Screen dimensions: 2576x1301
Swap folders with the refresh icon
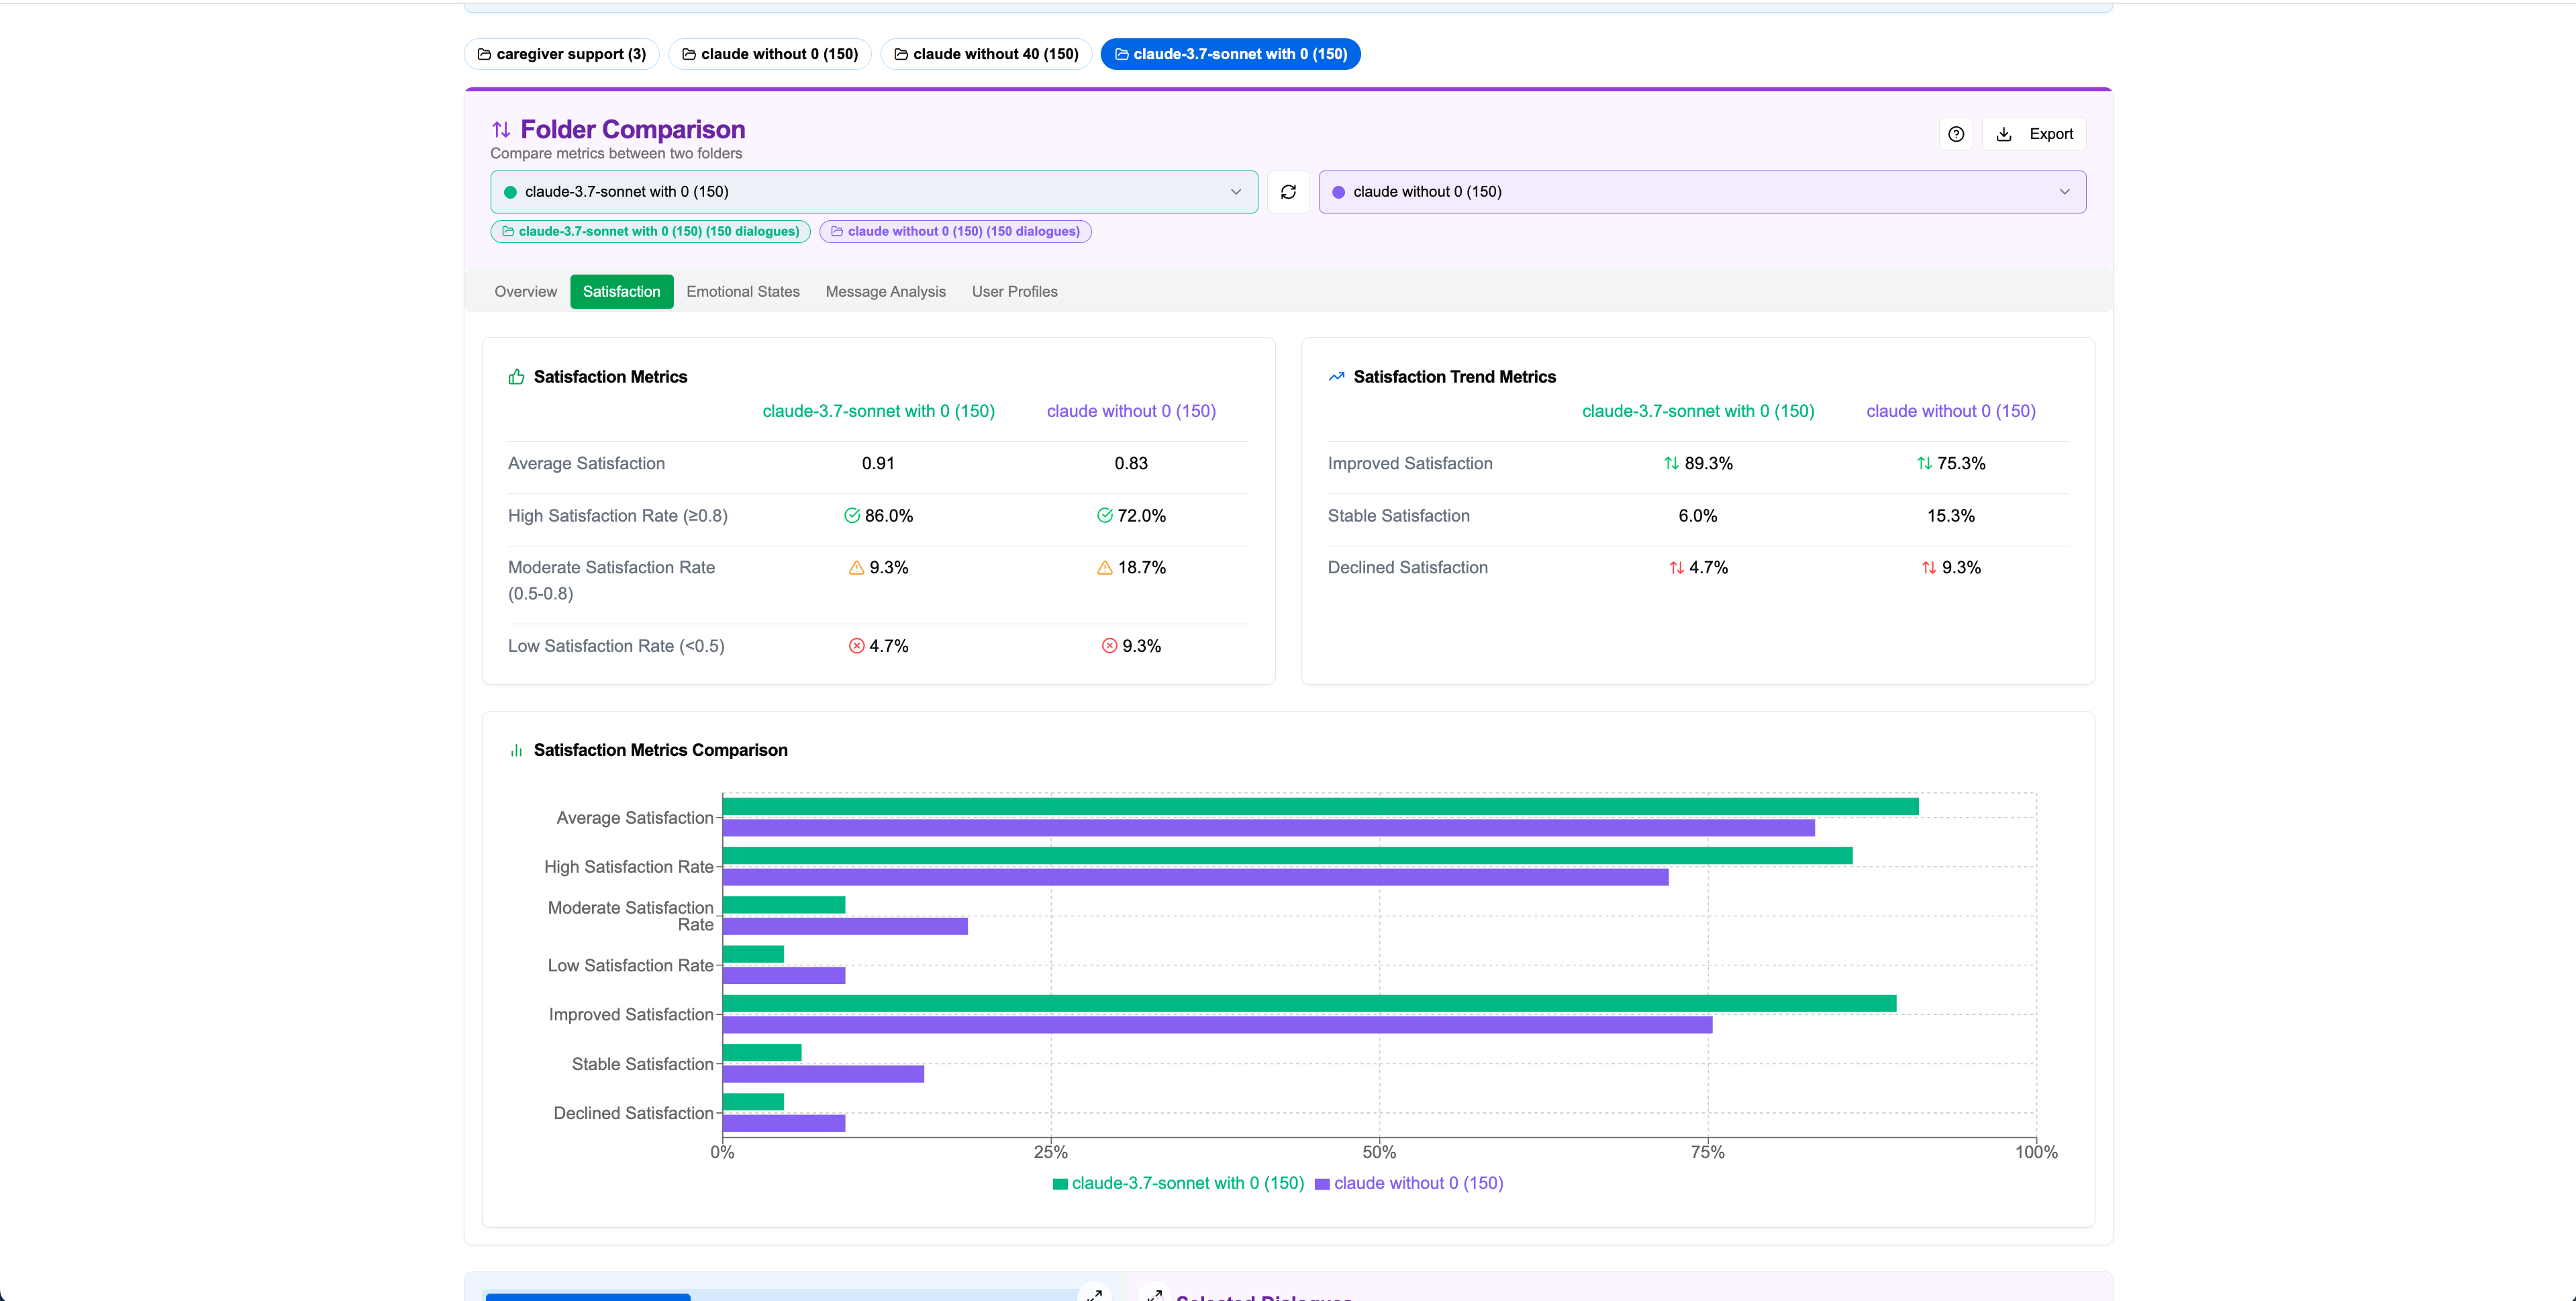point(1288,192)
